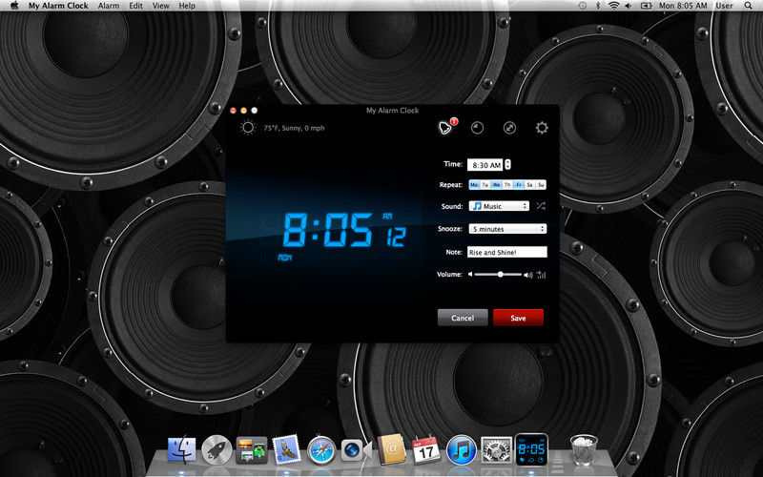Toggle Tuesday repeat day
763x477 pixels.
pos(485,184)
